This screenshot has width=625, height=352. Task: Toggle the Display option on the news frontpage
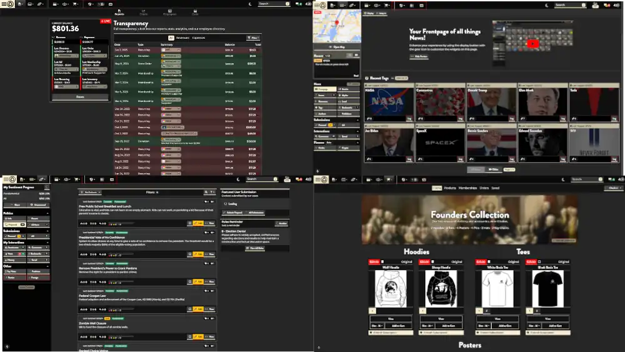coord(369,13)
